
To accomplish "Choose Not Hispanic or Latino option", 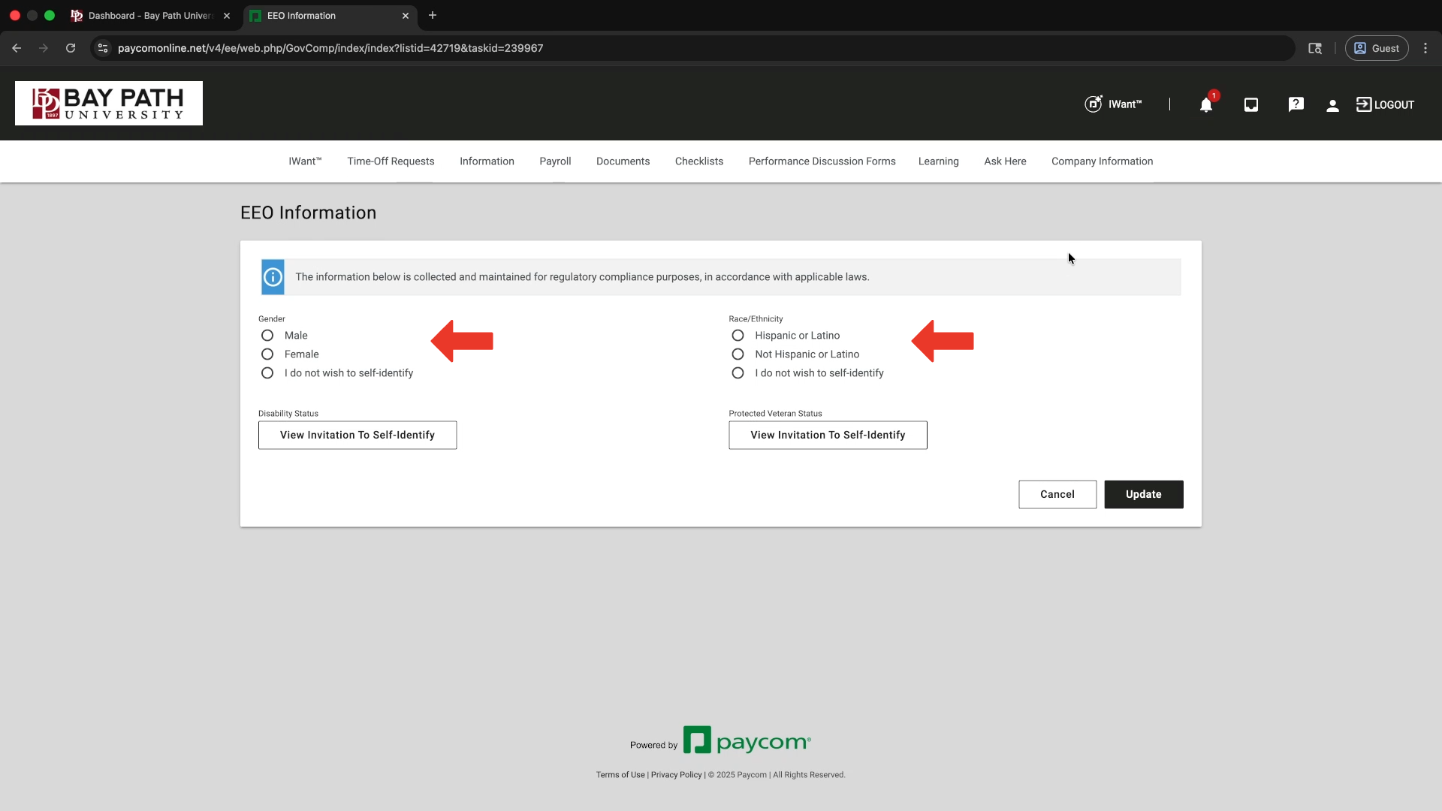I will [738, 354].
